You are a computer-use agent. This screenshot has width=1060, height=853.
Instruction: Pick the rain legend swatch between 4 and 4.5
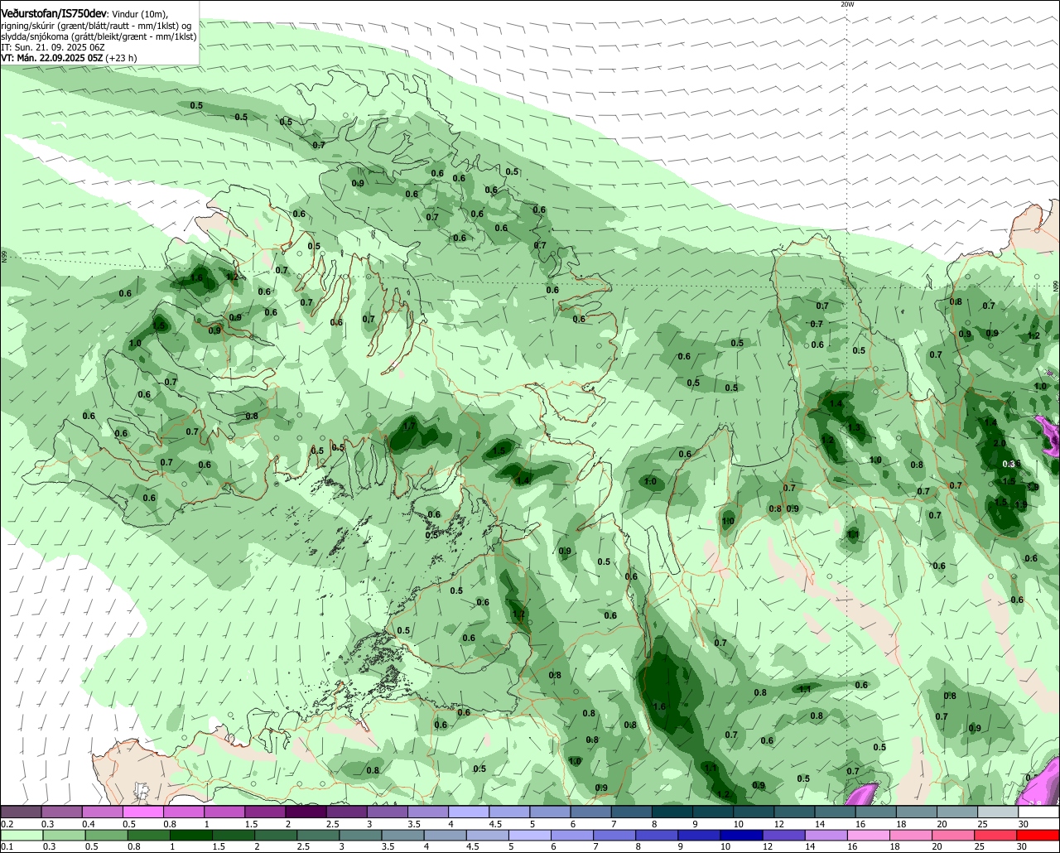pyautogui.click(x=446, y=836)
